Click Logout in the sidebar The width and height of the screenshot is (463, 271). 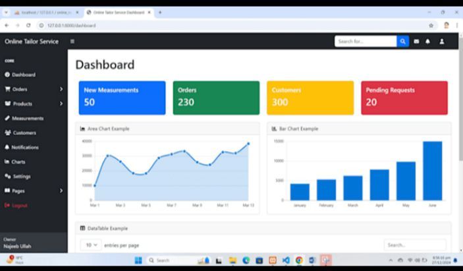[19, 205]
